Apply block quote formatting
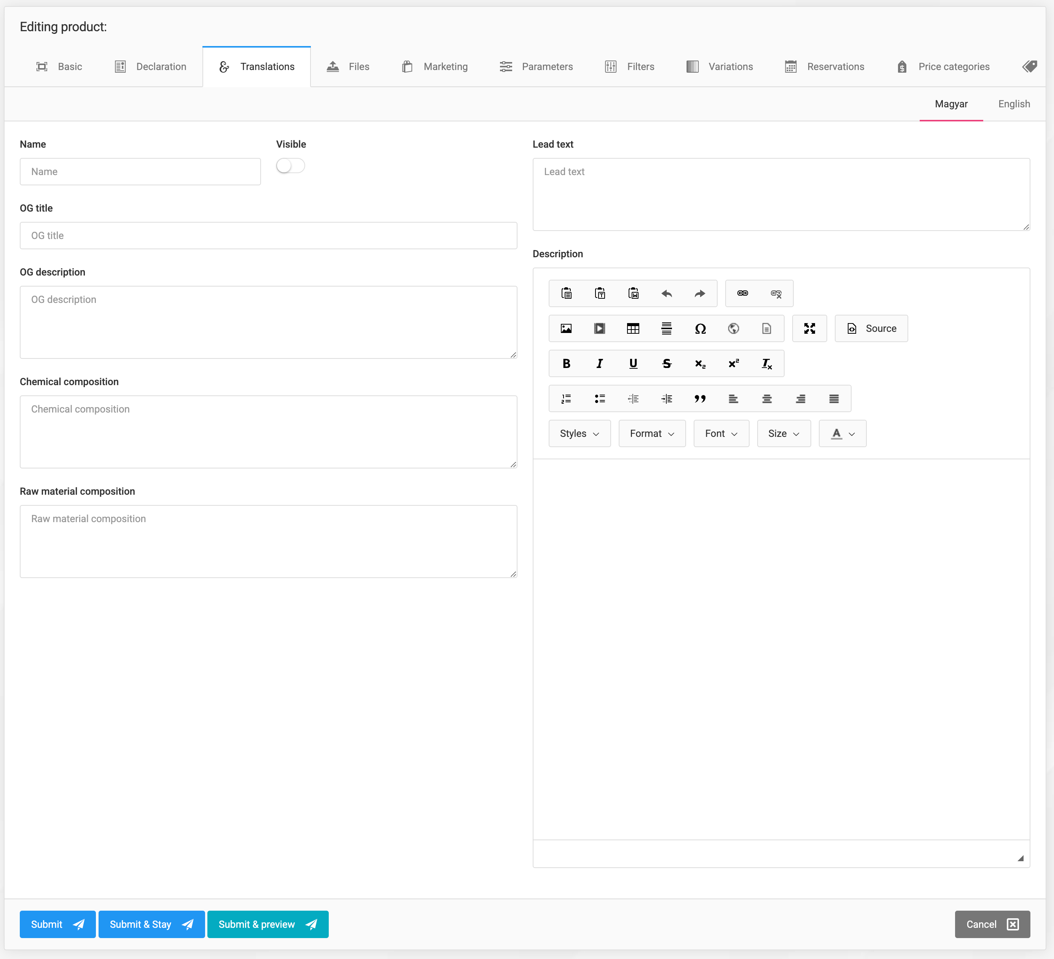This screenshot has width=1054, height=959. 699,399
